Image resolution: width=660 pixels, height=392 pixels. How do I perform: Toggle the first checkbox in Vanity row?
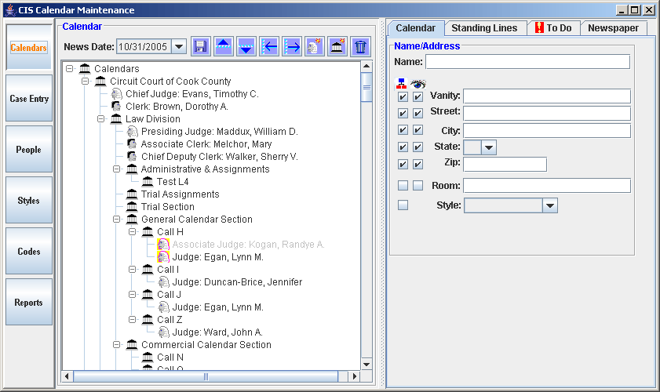(403, 97)
